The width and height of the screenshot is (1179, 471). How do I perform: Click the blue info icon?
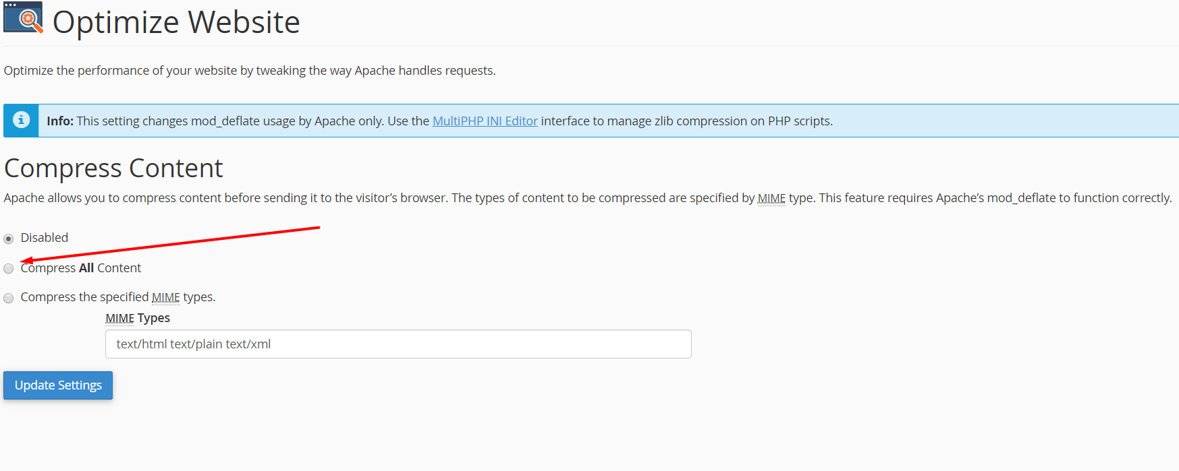point(21,120)
